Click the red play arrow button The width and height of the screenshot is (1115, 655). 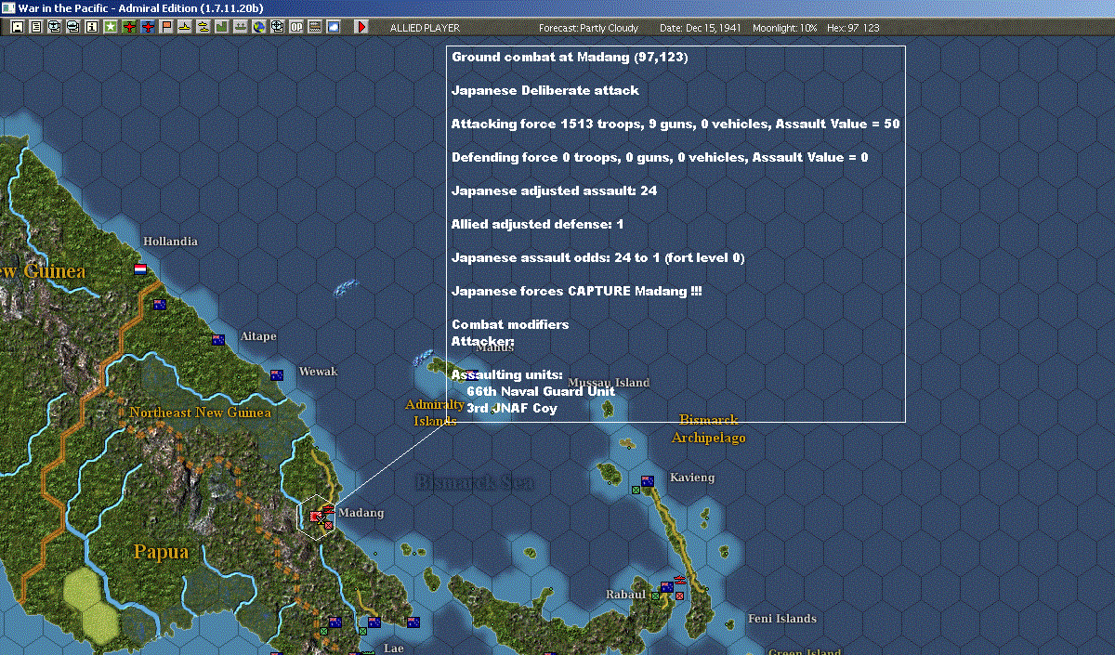pos(361,27)
